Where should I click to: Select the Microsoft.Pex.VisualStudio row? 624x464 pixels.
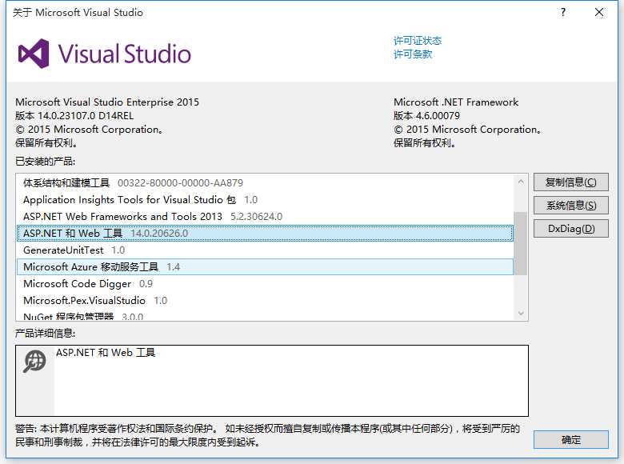tap(265, 301)
